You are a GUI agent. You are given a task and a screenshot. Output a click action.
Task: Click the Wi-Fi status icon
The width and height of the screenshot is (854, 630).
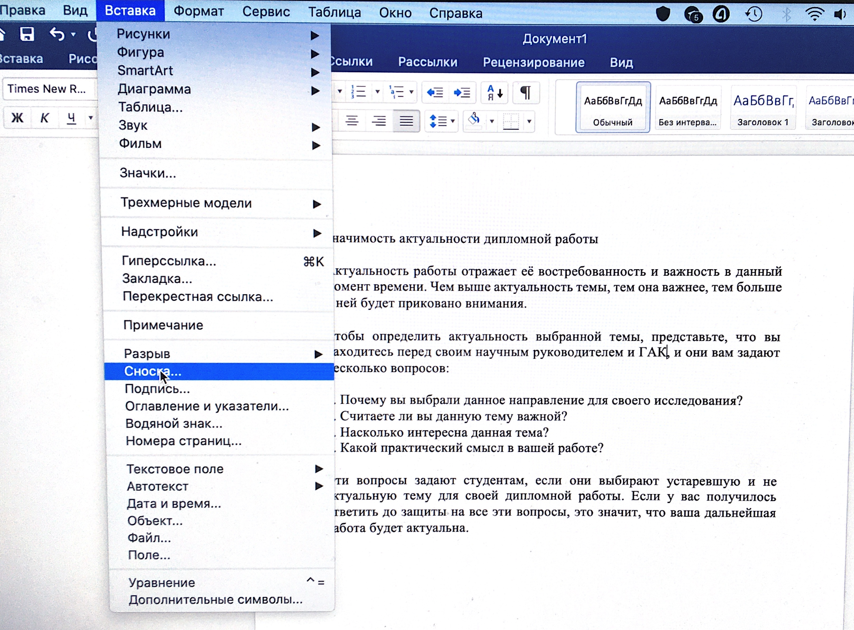pyautogui.click(x=814, y=14)
